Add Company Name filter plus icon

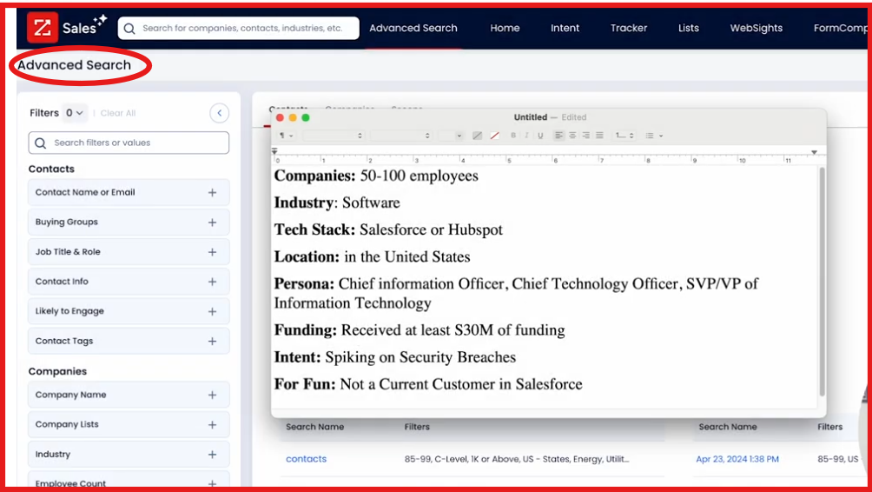(212, 396)
